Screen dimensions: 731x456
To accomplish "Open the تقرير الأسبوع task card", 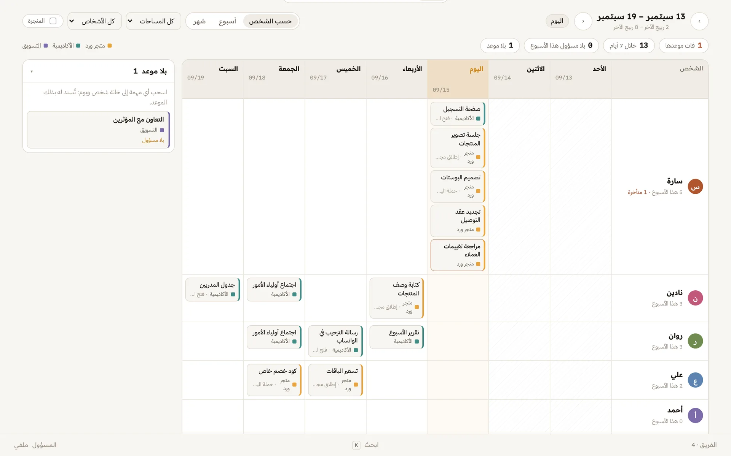I will tap(397, 337).
